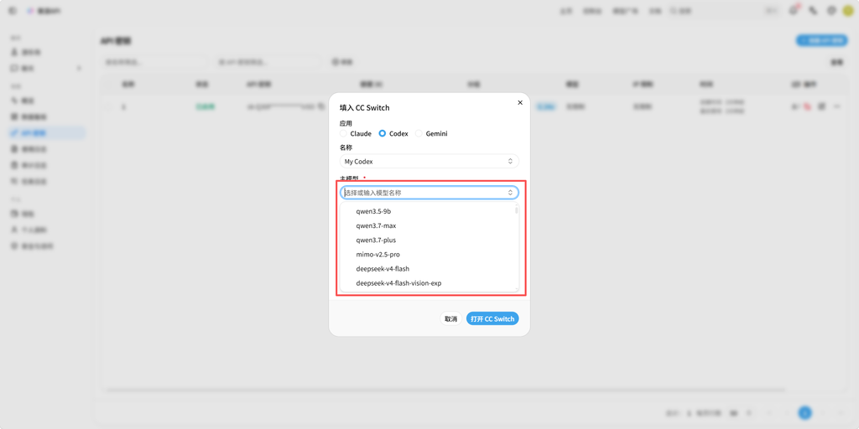Click the 选择或输入模型名称 model input field
859x429 pixels.
(x=429, y=193)
